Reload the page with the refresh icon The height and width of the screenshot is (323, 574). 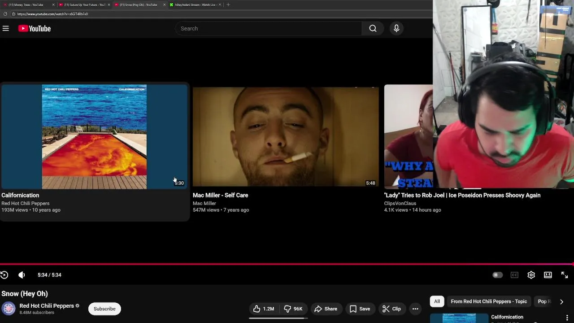coord(5,14)
